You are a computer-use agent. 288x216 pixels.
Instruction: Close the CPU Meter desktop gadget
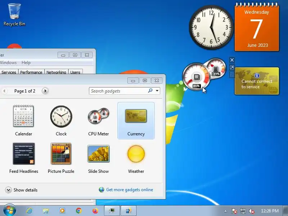tap(232, 60)
